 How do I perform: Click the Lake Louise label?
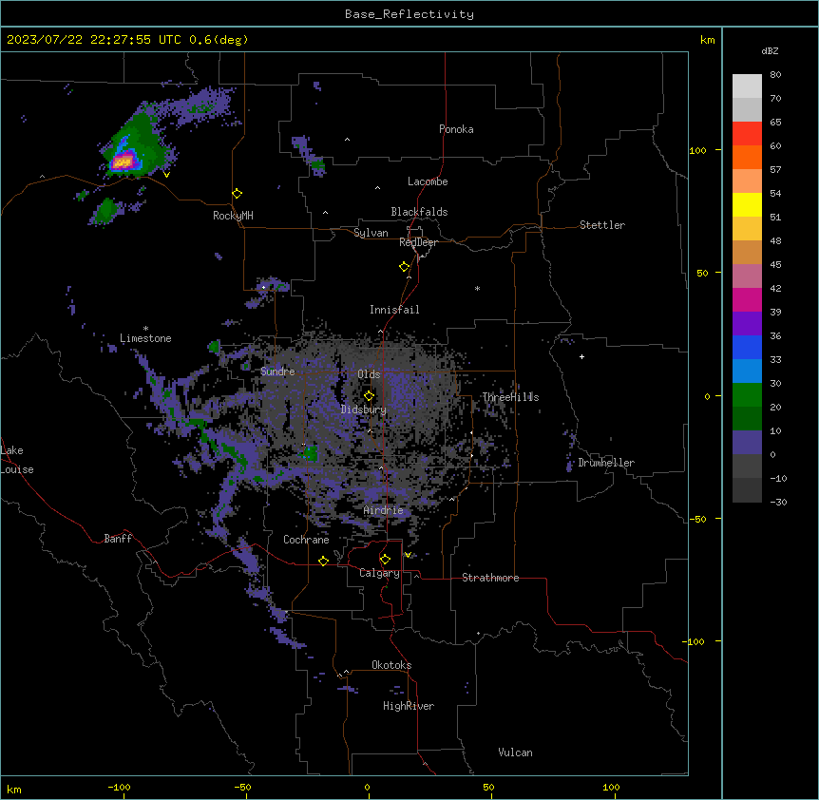(17, 460)
